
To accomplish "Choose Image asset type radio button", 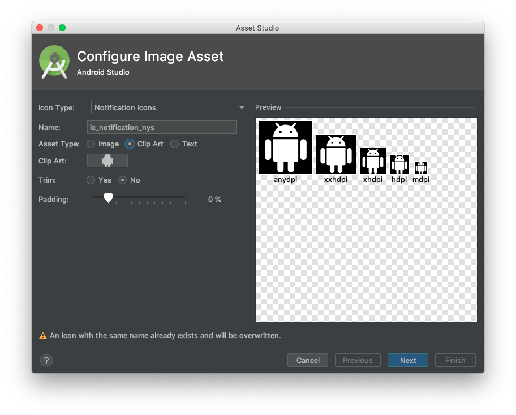I will [x=91, y=144].
